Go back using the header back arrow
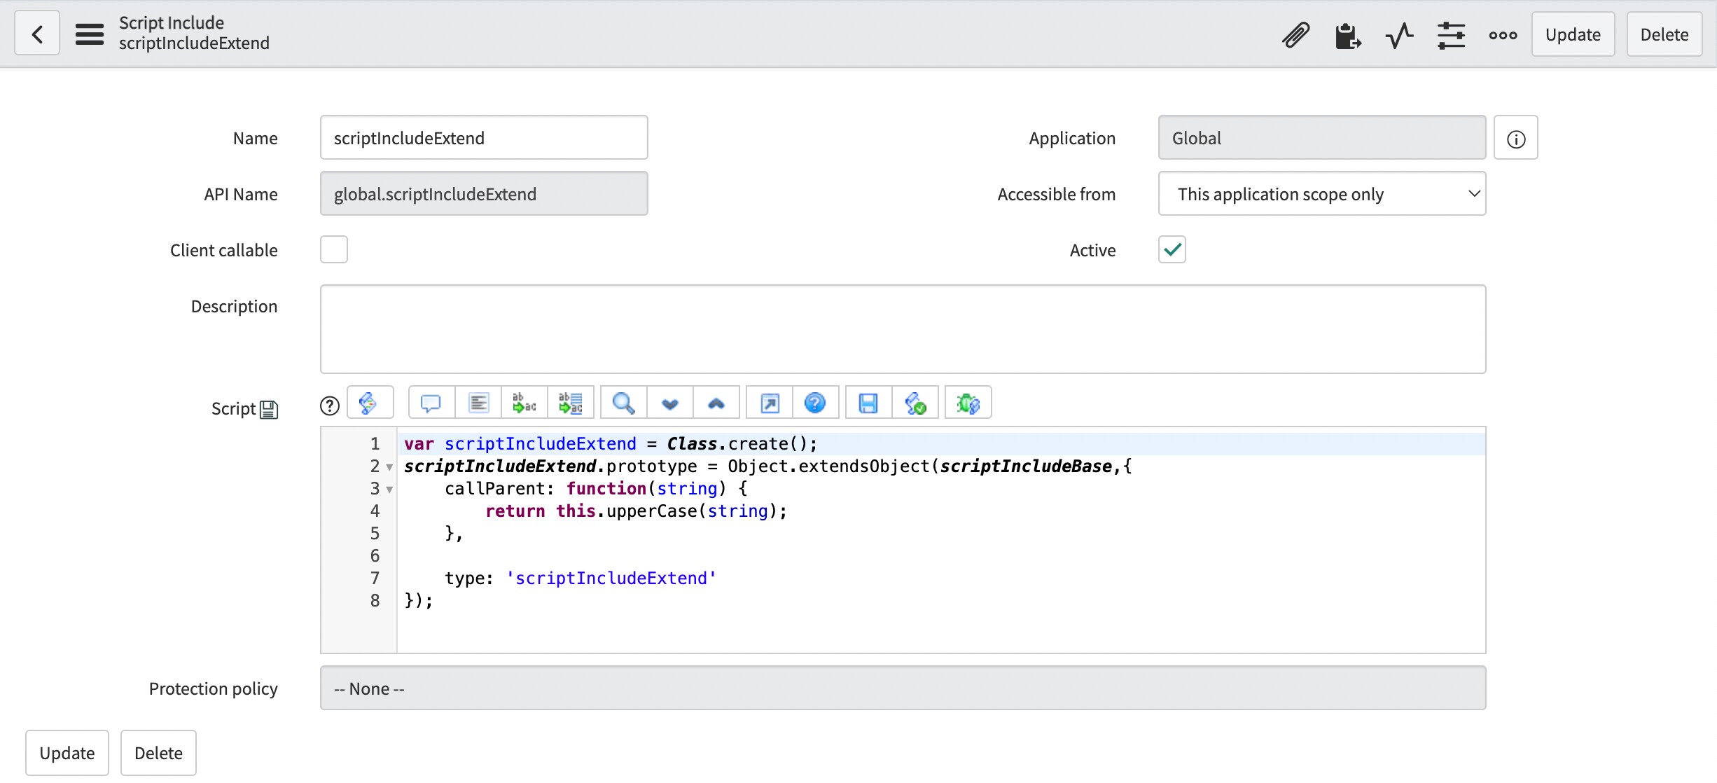 37,34
